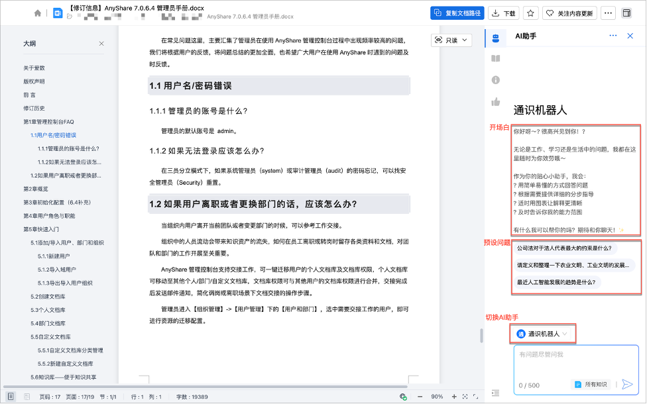Viewport: 647px width, 404px height.
Task: Ask preset question 请定义和整理一下农业文明、工业文明的发展...
Action: (573, 265)
